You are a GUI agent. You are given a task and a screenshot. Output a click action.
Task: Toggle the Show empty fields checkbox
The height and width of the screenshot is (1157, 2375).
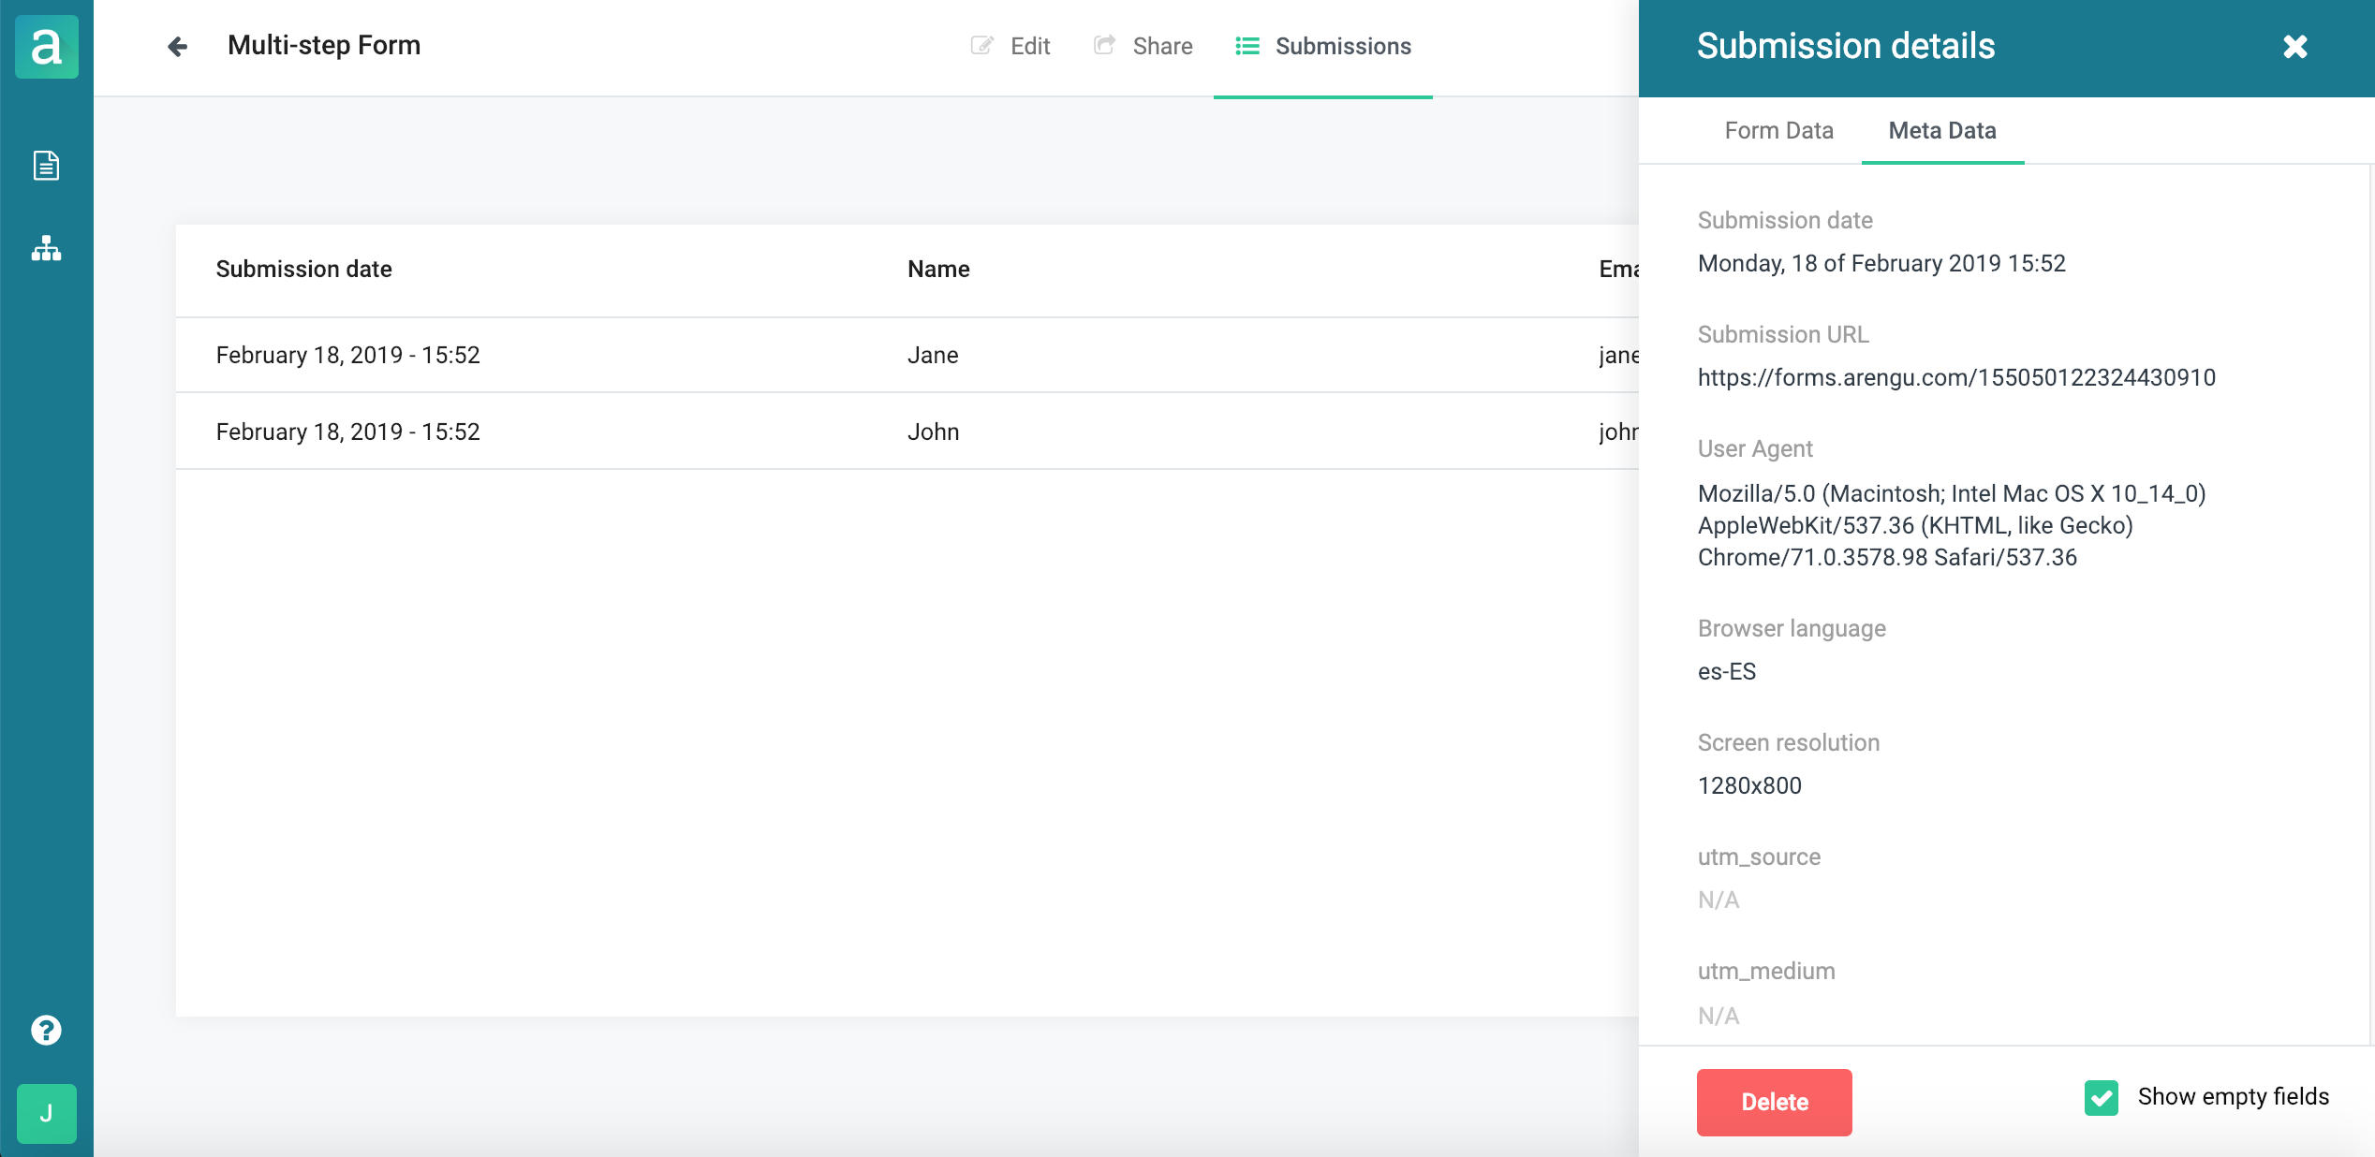[2102, 1097]
